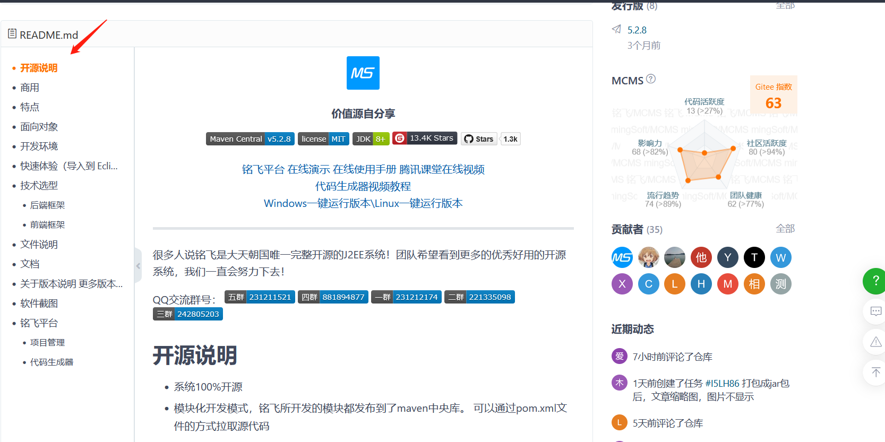The height and width of the screenshot is (442, 885).
Task: Open the 铭飞平台 link
Action: pos(263,169)
